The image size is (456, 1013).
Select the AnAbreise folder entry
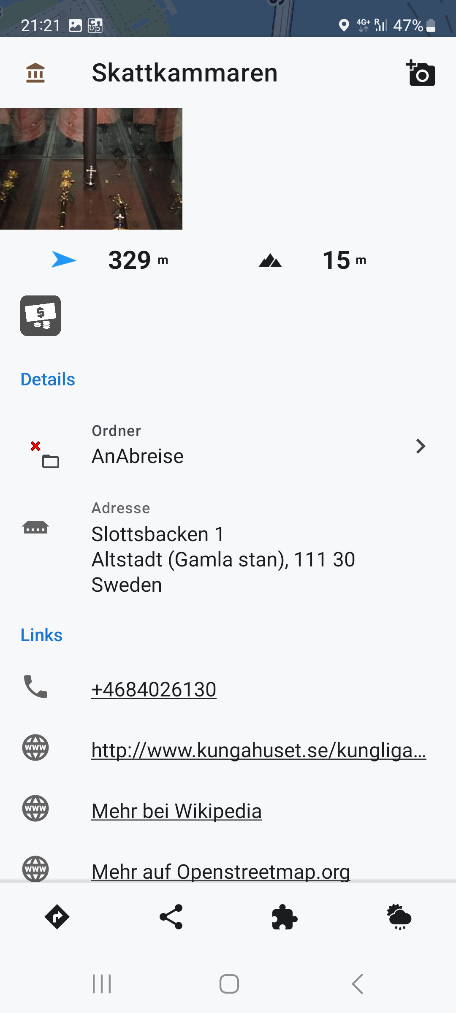point(138,456)
